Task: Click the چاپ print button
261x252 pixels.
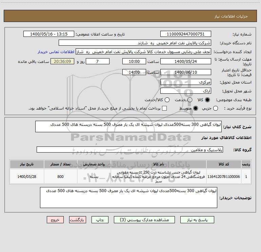Action: coord(100,220)
